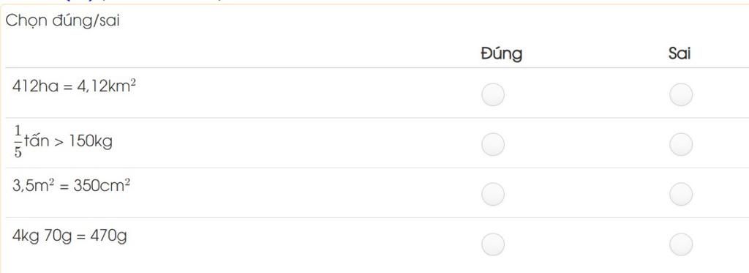Click the value '470g'
Viewport: 749px width, 273px height.
(x=107, y=236)
